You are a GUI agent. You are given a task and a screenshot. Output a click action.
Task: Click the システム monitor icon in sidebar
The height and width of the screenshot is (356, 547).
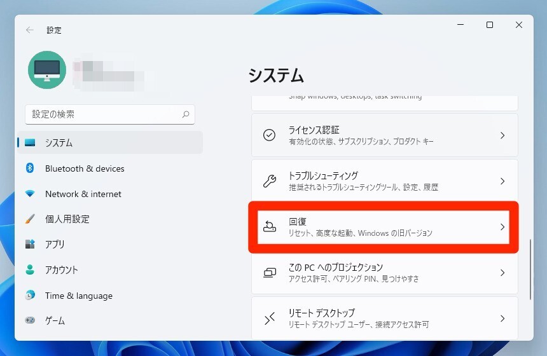point(30,142)
